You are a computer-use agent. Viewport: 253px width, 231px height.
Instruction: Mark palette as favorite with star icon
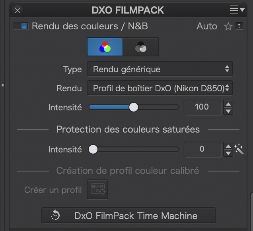pos(228,26)
